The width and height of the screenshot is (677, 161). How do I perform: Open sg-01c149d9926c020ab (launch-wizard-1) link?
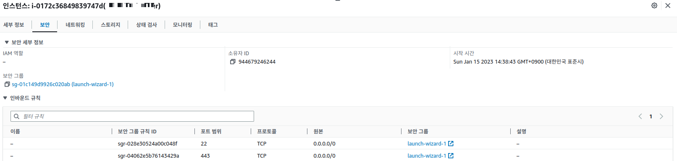63,84
